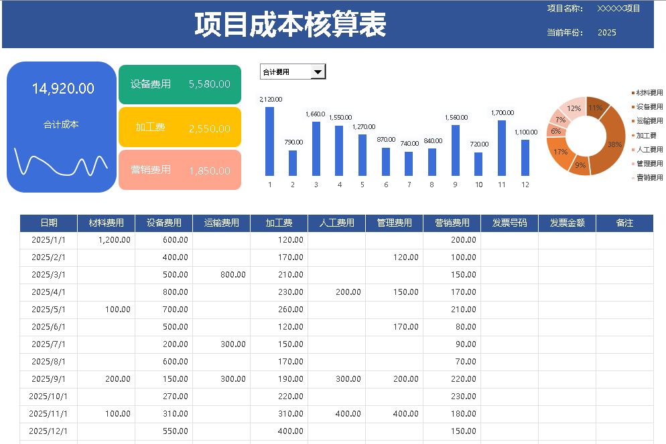This screenshot has height=444, width=666.
Task: Click the 日期 column header
Action: 49,223
